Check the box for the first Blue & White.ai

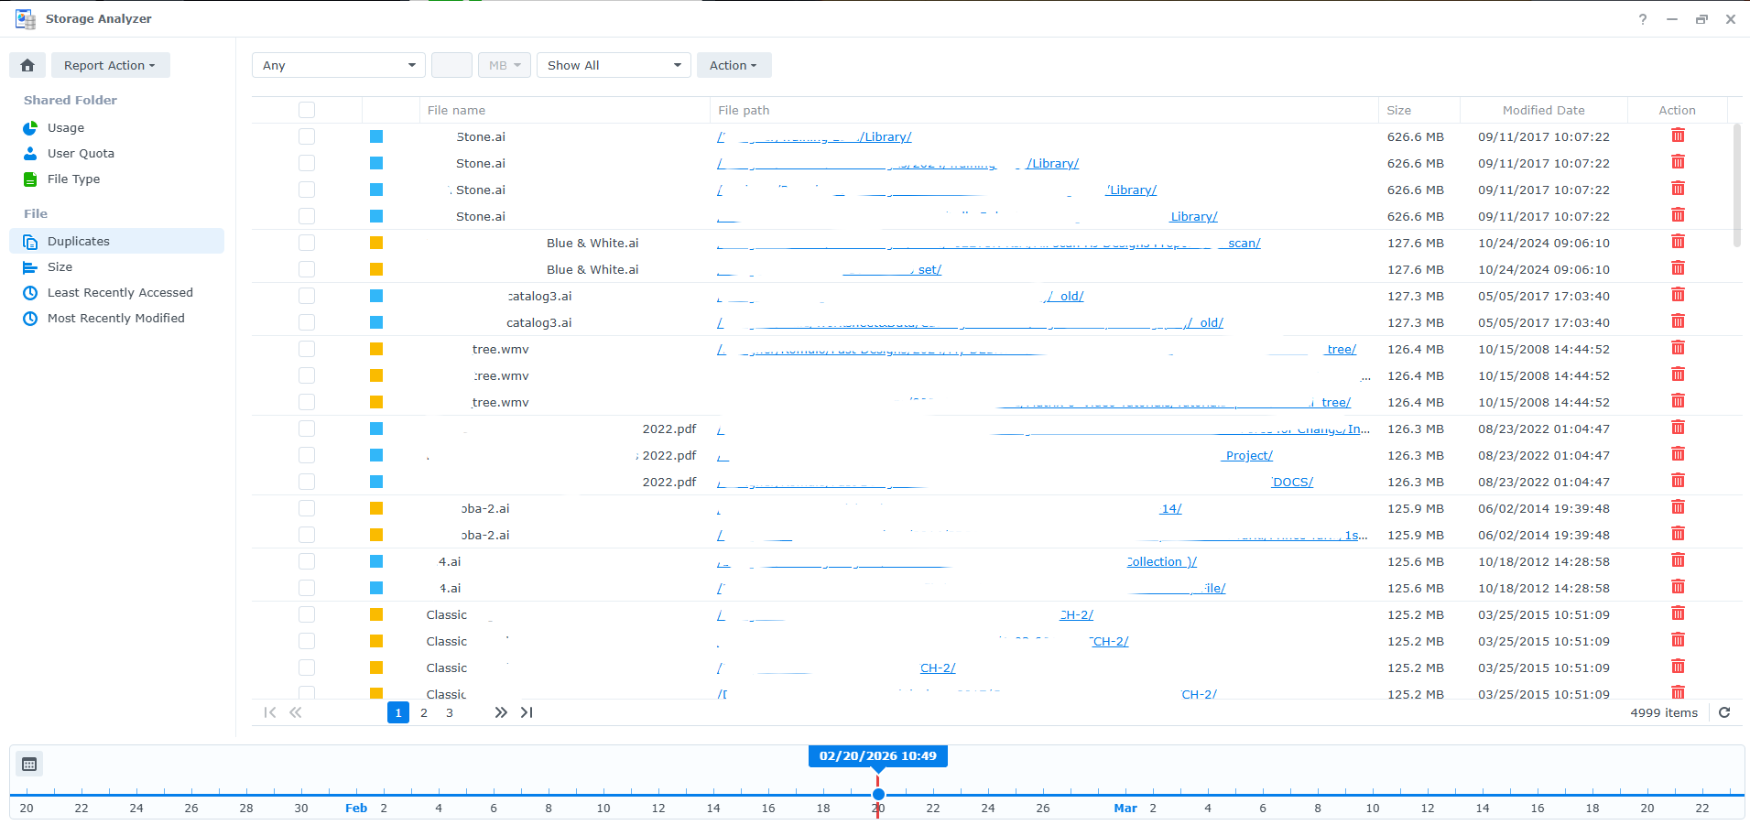pyautogui.click(x=307, y=243)
